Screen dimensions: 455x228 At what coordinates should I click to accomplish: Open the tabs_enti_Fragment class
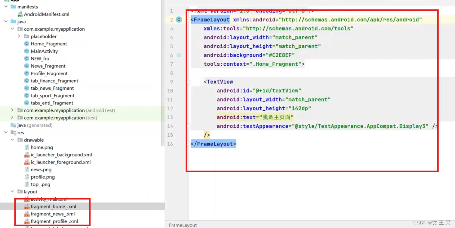pyautogui.click(x=52, y=103)
